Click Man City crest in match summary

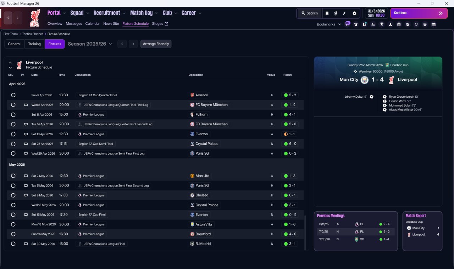coord(364,80)
